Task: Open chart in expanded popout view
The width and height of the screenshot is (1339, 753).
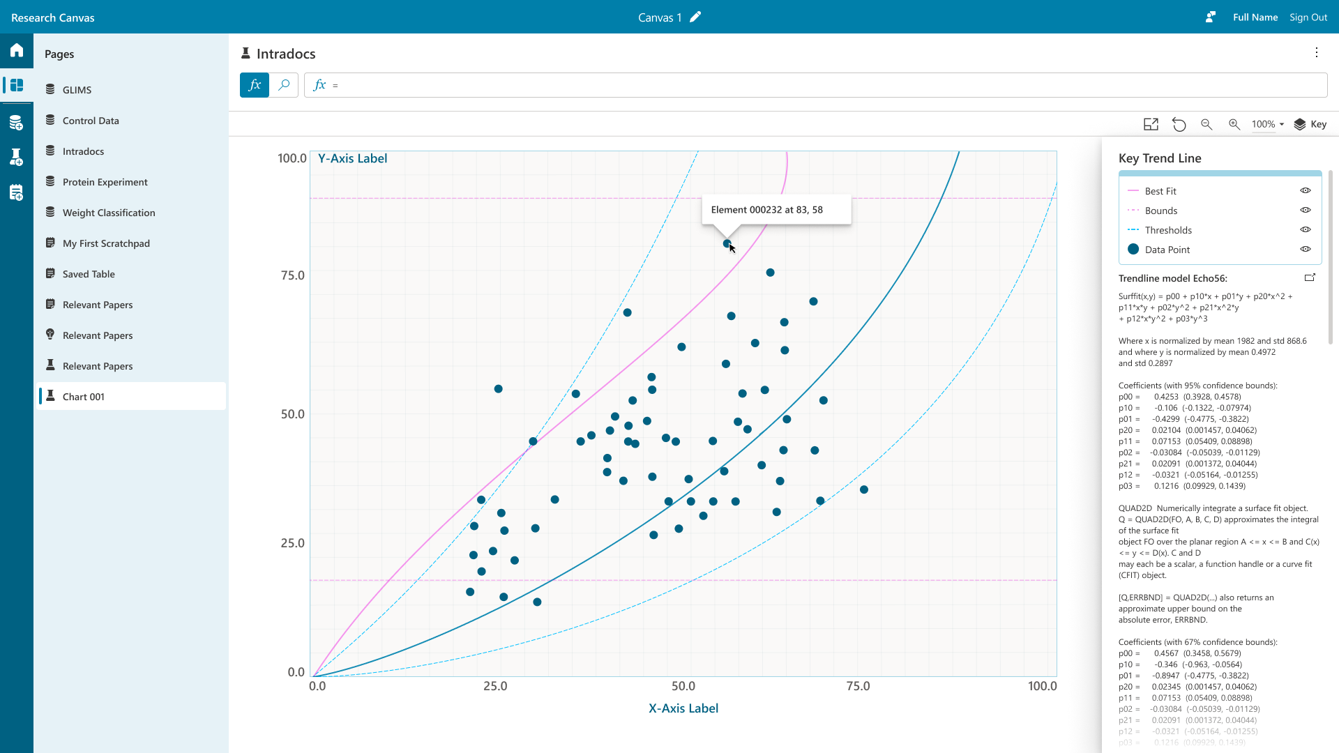Action: coord(1151,124)
